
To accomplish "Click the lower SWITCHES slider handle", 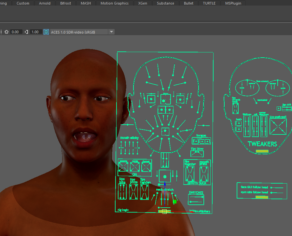I will point(190,202).
